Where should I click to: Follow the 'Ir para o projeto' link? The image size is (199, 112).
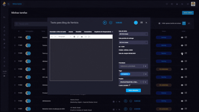(124, 85)
